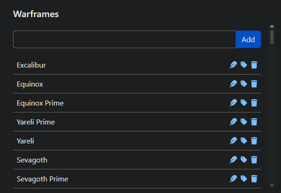
Task: Click the scrollbar down arrow
Action: (x=272, y=185)
